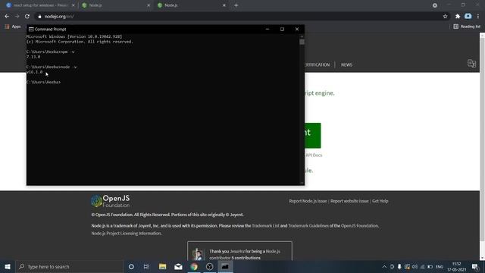Open the network icon in system tray
Screen dimensions: 485x273
point(422,266)
